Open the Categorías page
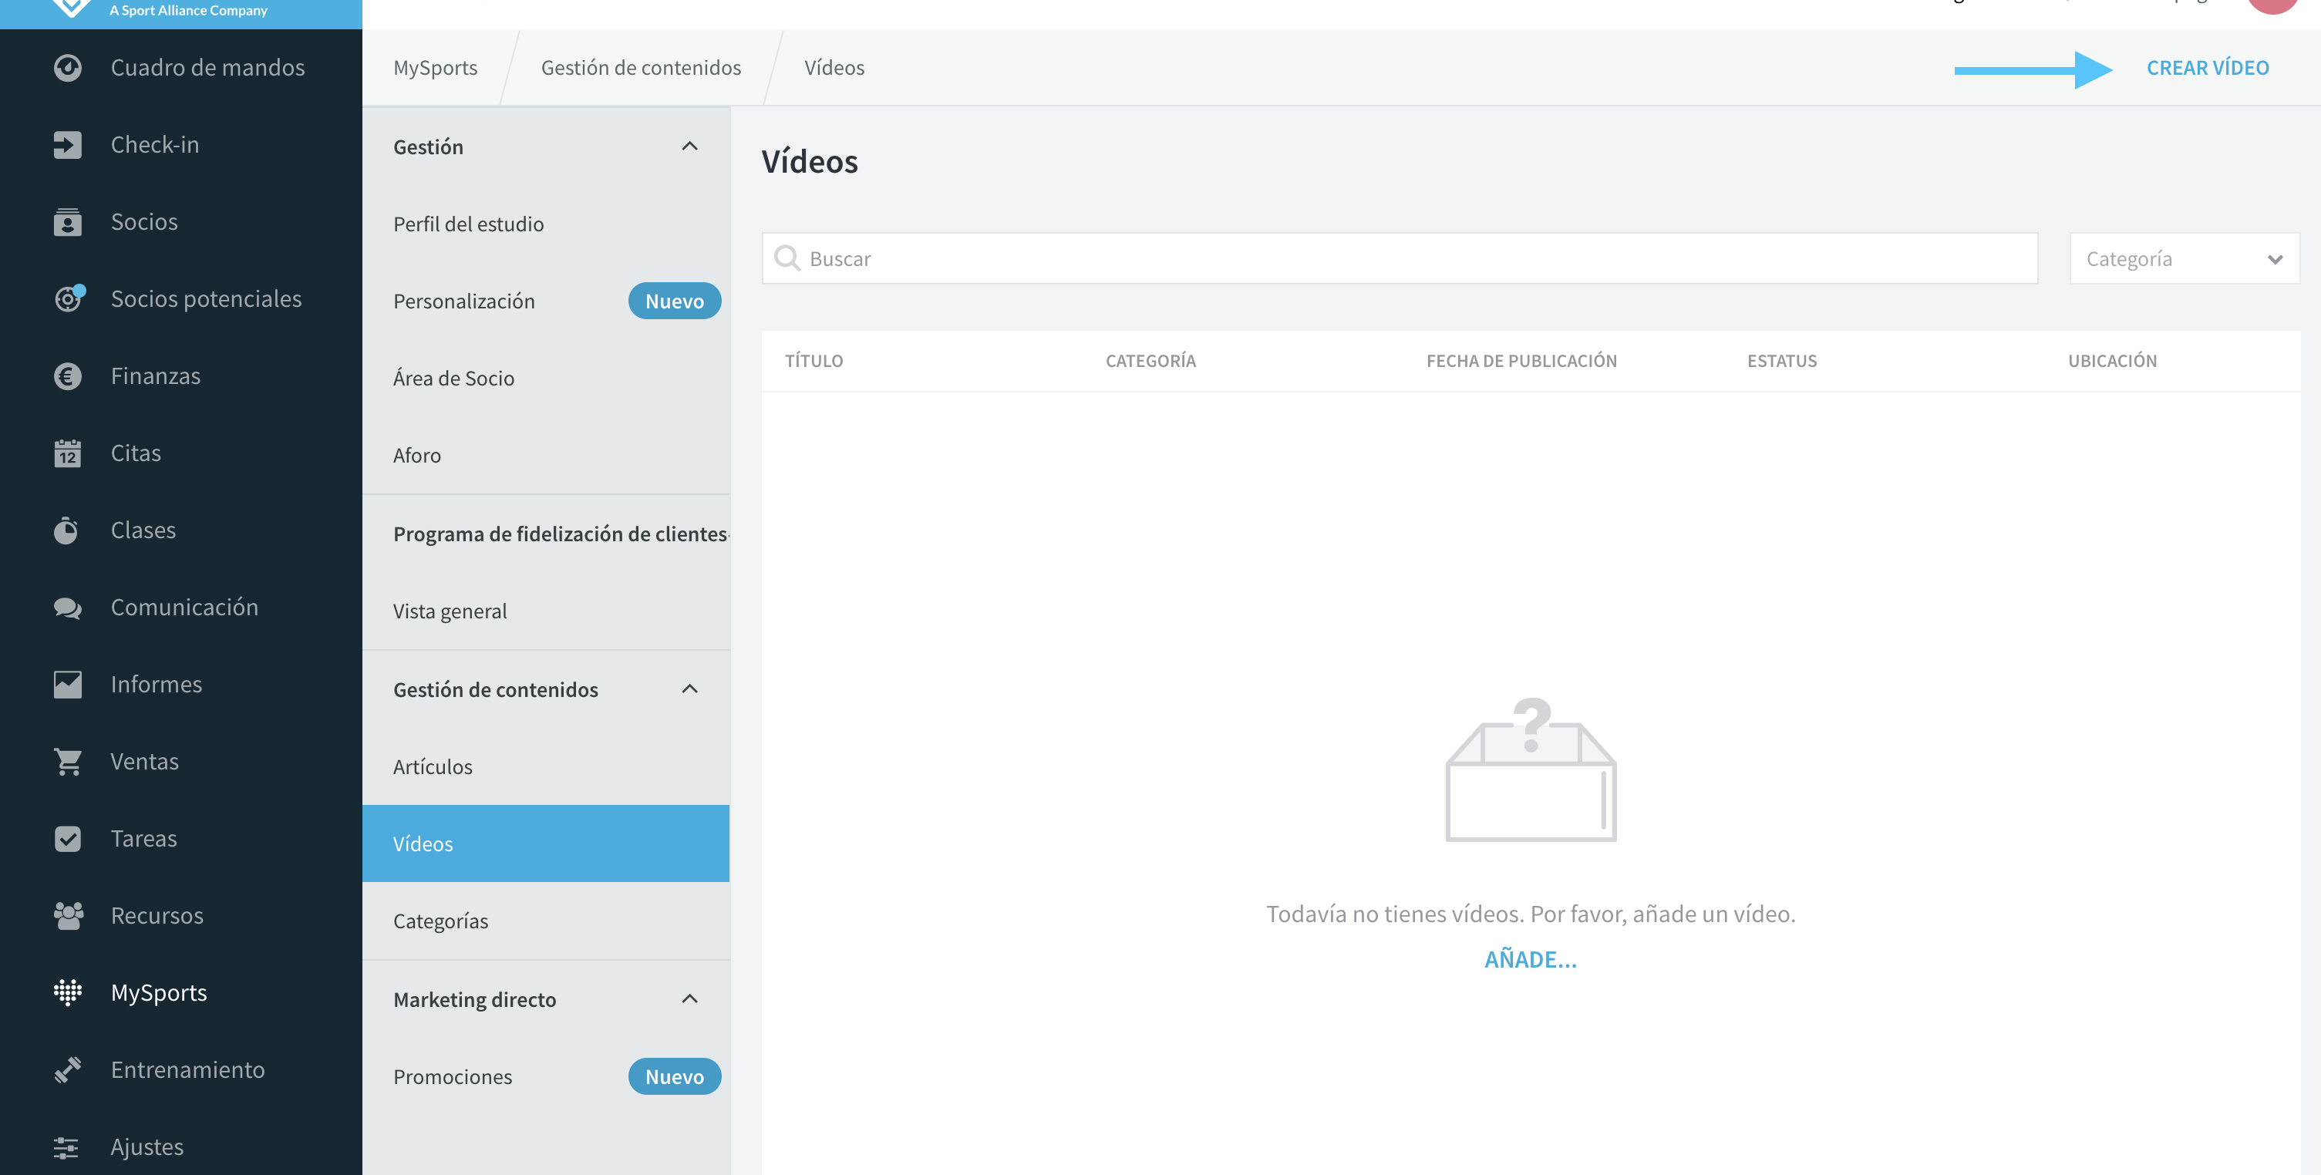This screenshot has width=2321, height=1175. coord(546,921)
